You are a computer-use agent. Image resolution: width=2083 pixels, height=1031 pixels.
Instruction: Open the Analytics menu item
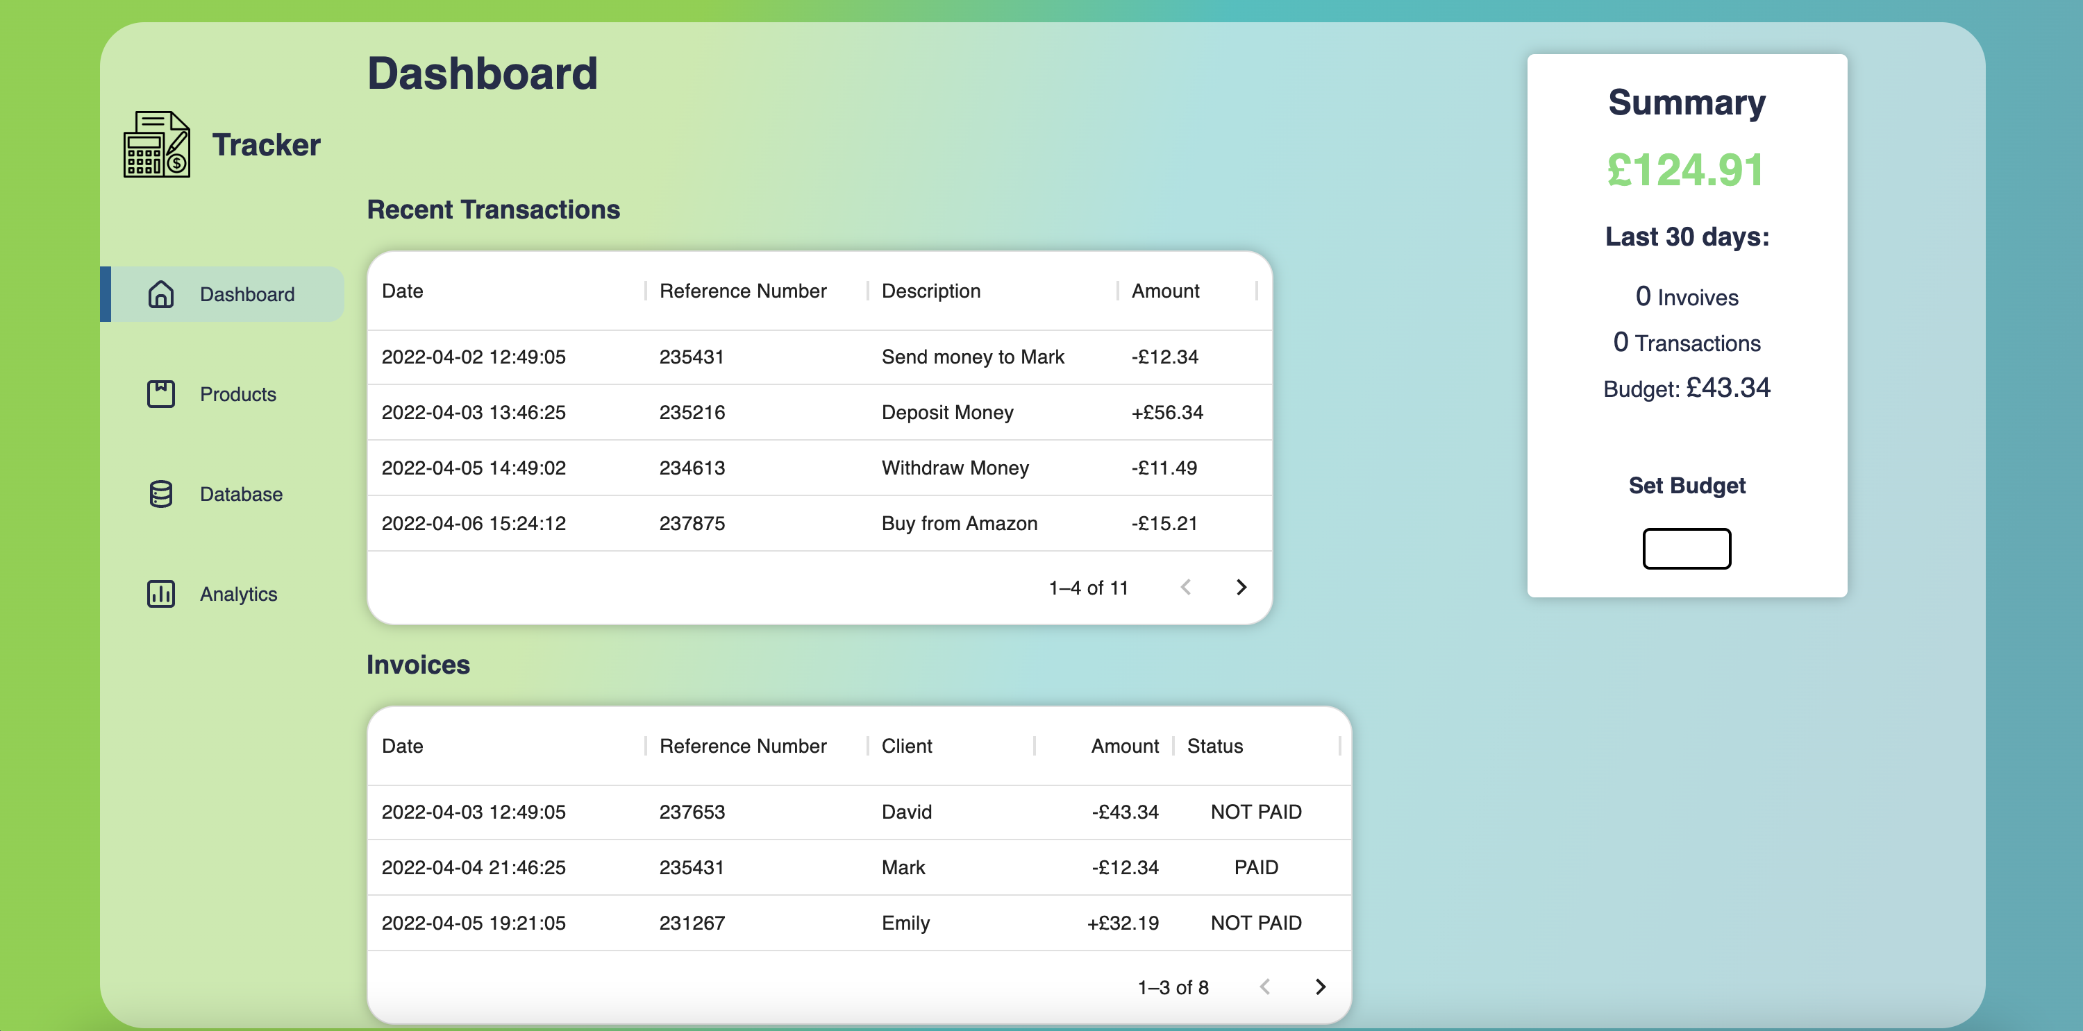tap(222, 594)
